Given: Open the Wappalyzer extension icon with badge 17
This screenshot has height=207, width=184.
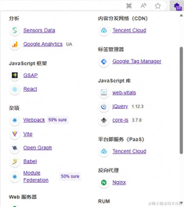Looking at the screenshot, I should [x=178, y=6].
